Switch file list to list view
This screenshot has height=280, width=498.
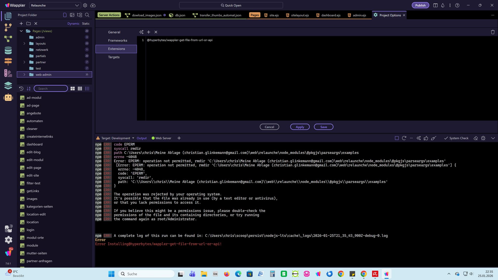[87, 89]
